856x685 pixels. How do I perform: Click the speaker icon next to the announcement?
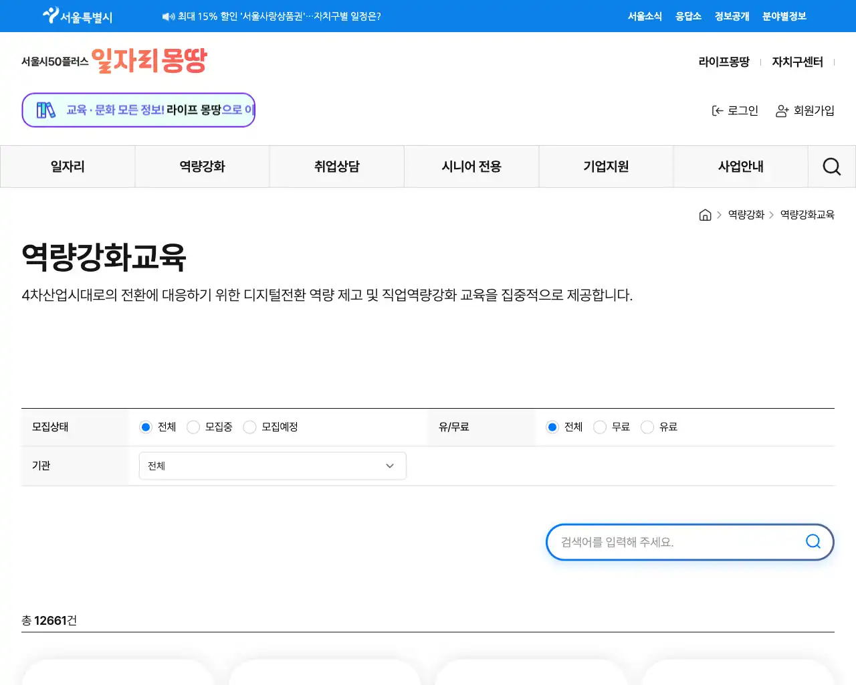(x=166, y=16)
